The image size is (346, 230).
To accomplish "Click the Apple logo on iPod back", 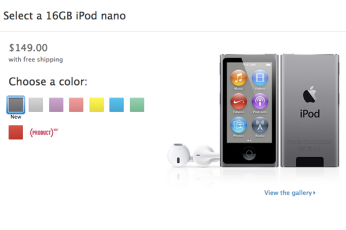I will coord(309,94).
